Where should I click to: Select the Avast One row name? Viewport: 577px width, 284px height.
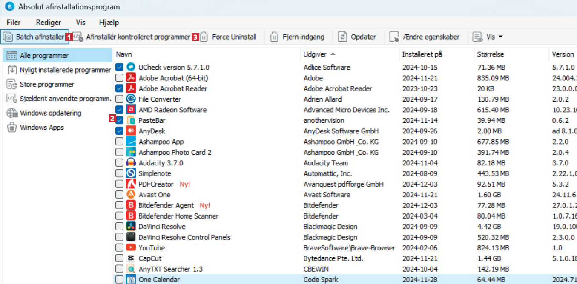click(x=155, y=195)
